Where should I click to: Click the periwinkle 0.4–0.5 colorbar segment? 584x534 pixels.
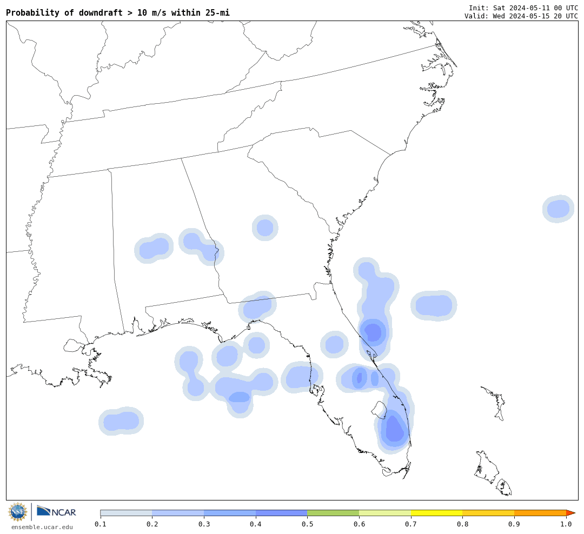[282, 513]
